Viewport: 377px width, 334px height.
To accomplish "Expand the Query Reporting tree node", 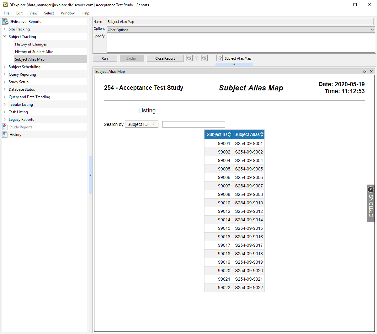I will tap(4, 74).
